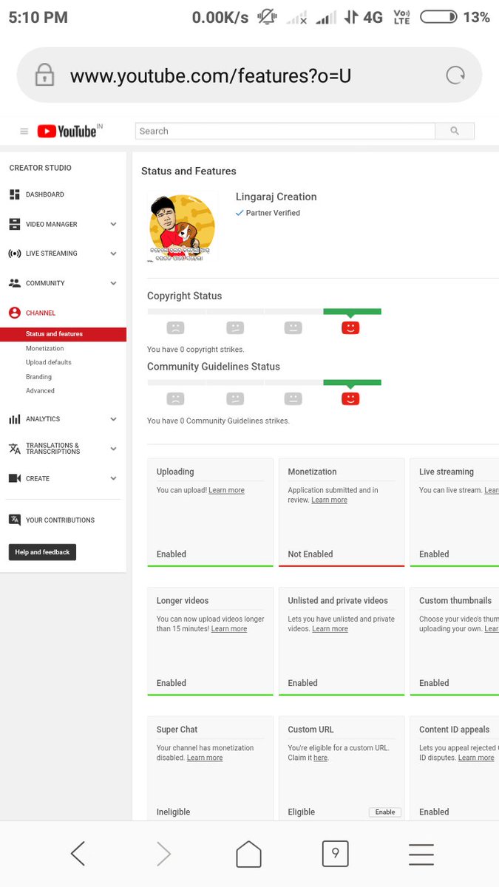Open the Dashboard sidebar label
This screenshot has height=887, width=499.
(x=44, y=194)
